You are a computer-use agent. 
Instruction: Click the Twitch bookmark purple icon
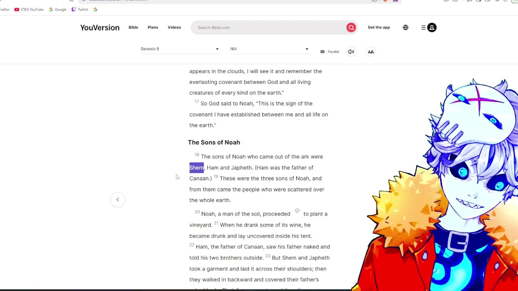[74, 9]
